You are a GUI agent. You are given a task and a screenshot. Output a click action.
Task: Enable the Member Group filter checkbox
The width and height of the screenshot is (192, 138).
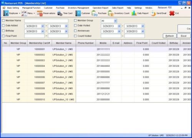pos(75,21)
